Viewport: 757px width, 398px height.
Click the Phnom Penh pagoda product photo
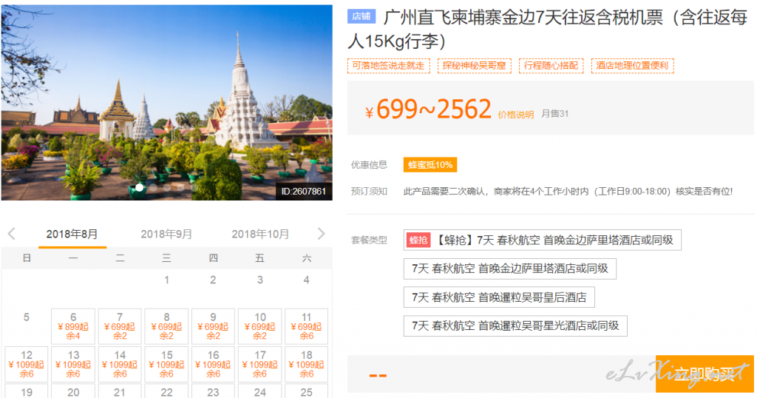click(166, 102)
